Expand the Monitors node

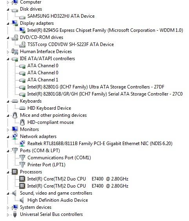pyautogui.click(x=8, y=130)
